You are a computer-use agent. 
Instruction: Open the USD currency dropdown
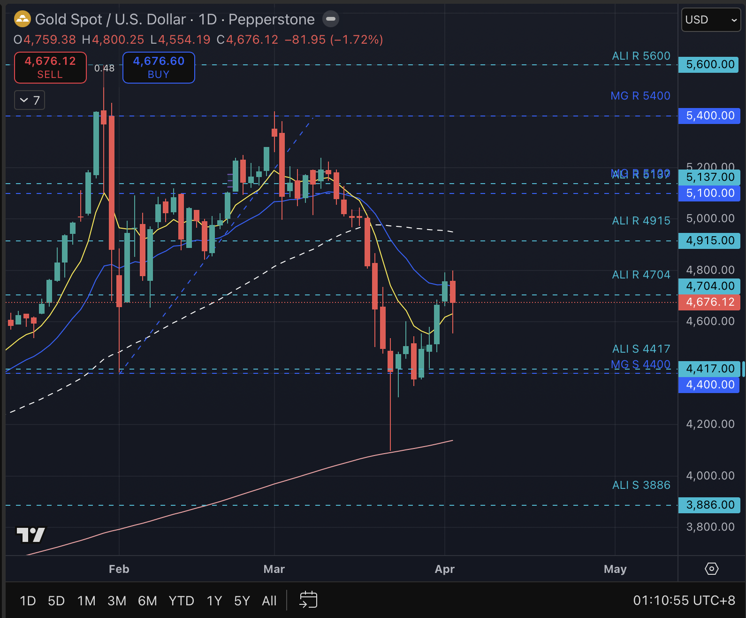point(710,20)
